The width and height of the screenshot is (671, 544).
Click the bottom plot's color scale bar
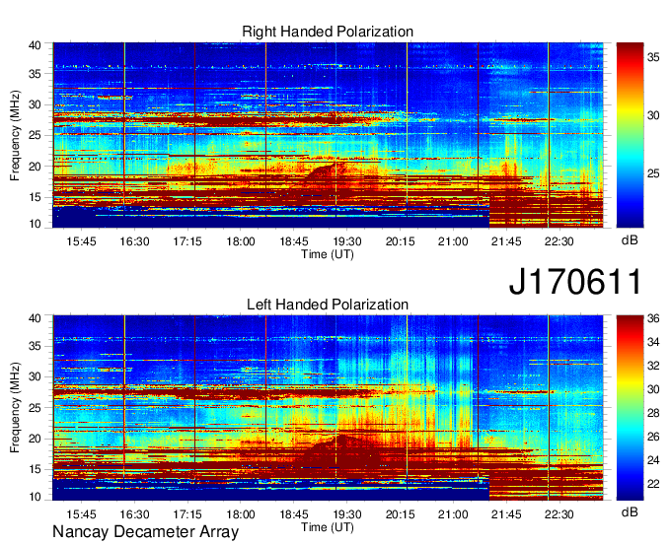[x=630, y=408]
